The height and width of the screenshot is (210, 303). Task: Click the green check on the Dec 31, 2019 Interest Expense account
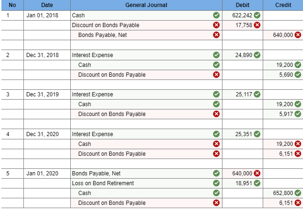click(x=216, y=94)
